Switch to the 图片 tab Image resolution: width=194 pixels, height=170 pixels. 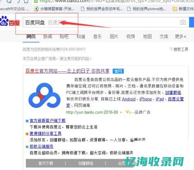[114, 36]
